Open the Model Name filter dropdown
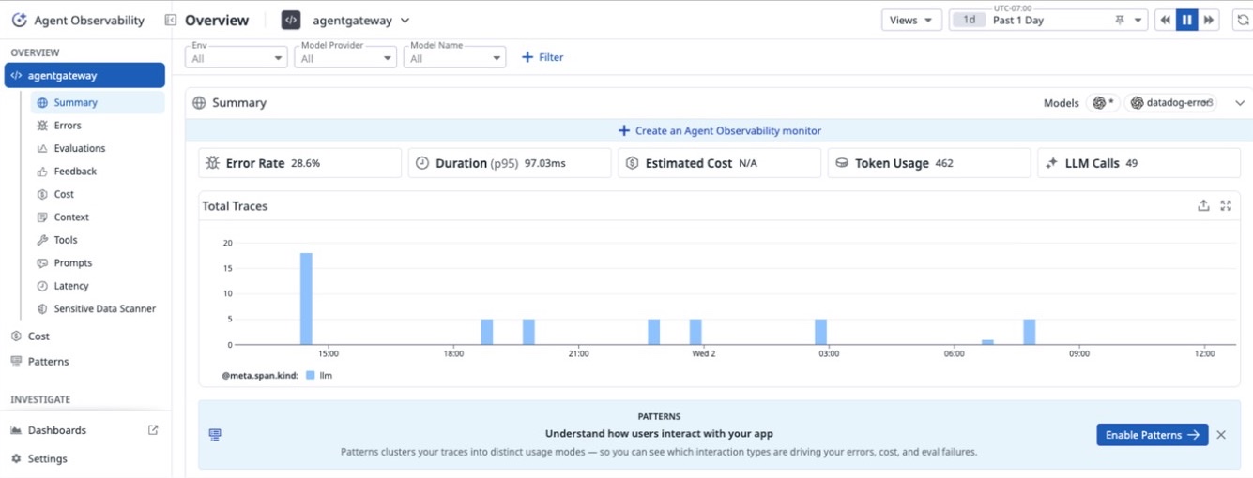The height and width of the screenshot is (478, 1253). pyautogui.click(x=455, y=57)
